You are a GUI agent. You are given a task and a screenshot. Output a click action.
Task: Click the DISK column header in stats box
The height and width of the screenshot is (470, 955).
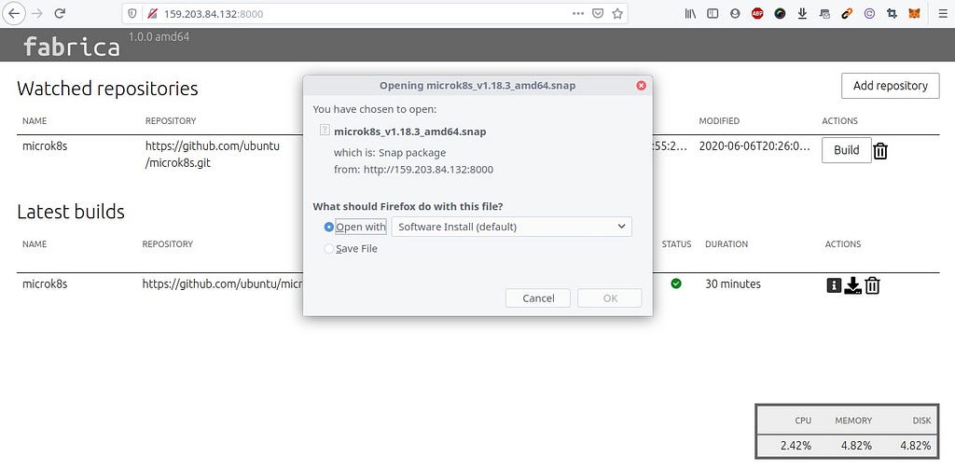click(x=922, y=420)
